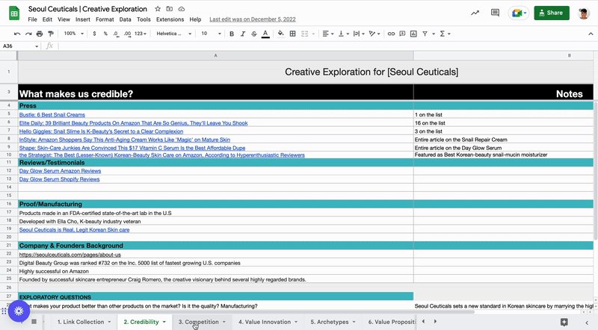This screenshot has height=330, width=598.
Task: Open the Functions sigma menu
Action: pyautogui.click(x=445, y=34)
